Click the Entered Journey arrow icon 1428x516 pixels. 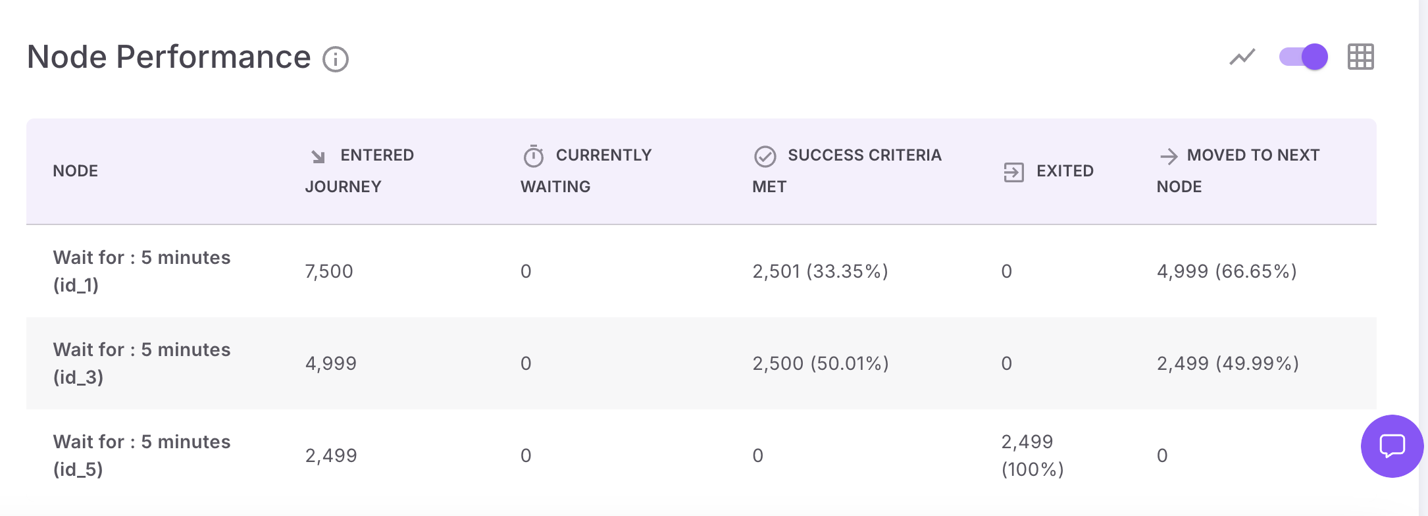tap(318, 156)
